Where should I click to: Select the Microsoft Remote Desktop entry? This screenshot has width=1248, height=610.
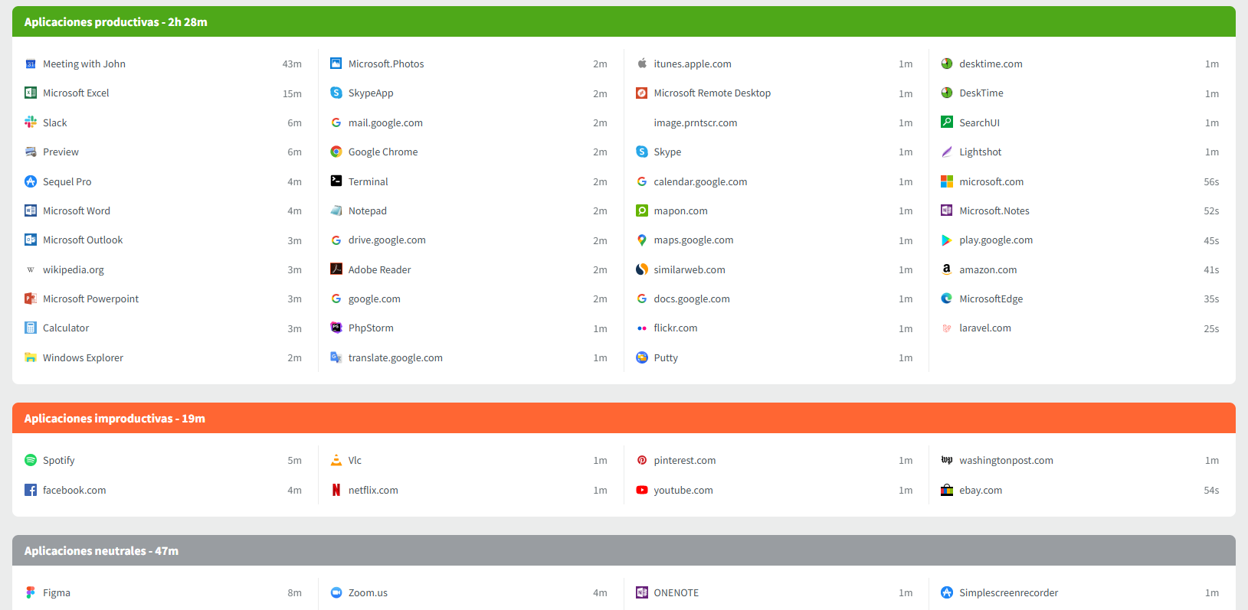coord(712,93)
